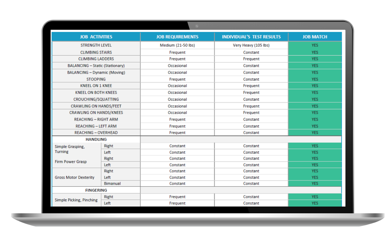Viewport: 389px width, 240px height.
Task: Select the green YES cell for Strength Level
Action: tap(315, 45)
